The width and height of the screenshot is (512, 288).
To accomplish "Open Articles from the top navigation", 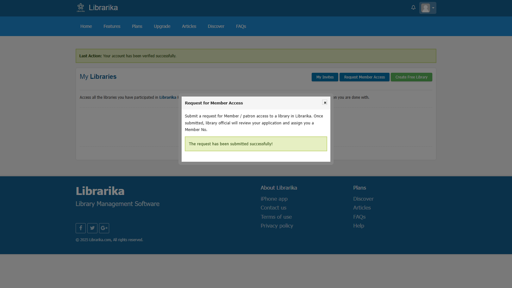I will coord(189,26).
